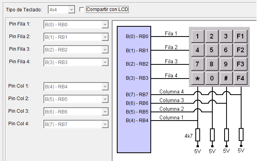This screenshot has height=161, width=266.
Task: Click the Columna 3 wire label
Action: pyautogui.click(x=172, y=100)
